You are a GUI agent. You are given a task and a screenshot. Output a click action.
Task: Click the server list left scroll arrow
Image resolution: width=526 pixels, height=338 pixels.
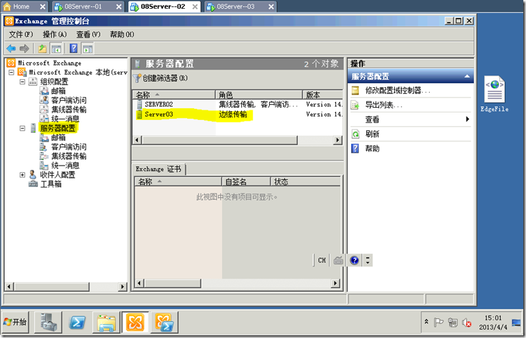[x=137, y=140]
